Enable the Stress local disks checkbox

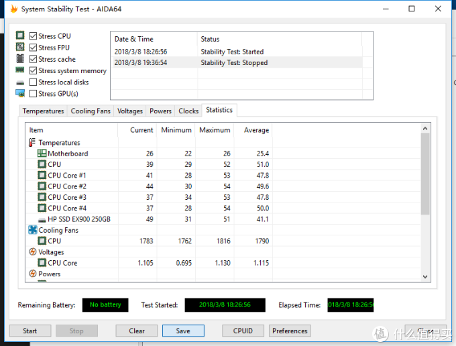pyautogui.click(x=33, y=82)
